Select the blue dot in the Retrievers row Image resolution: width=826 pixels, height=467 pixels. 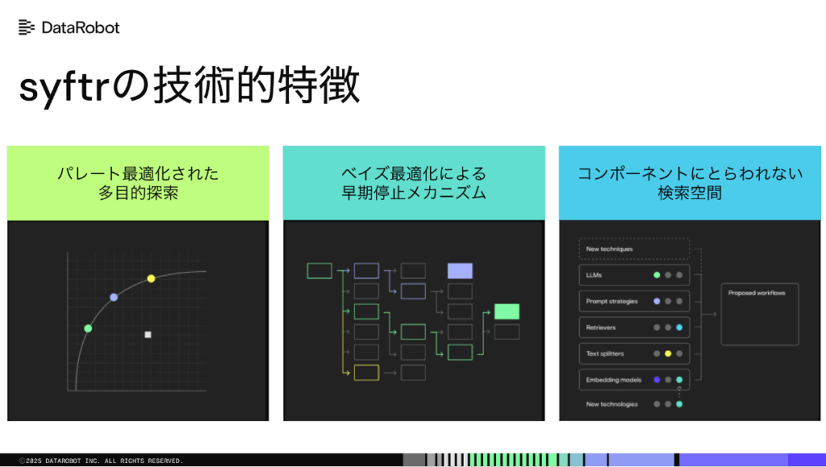click(x=679, y=327)
